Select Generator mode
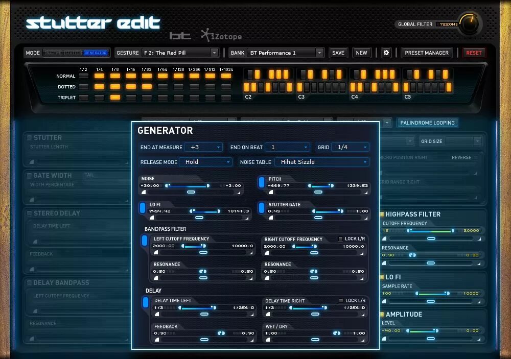The width and height of the screenshot is (511, 359). 96,53
